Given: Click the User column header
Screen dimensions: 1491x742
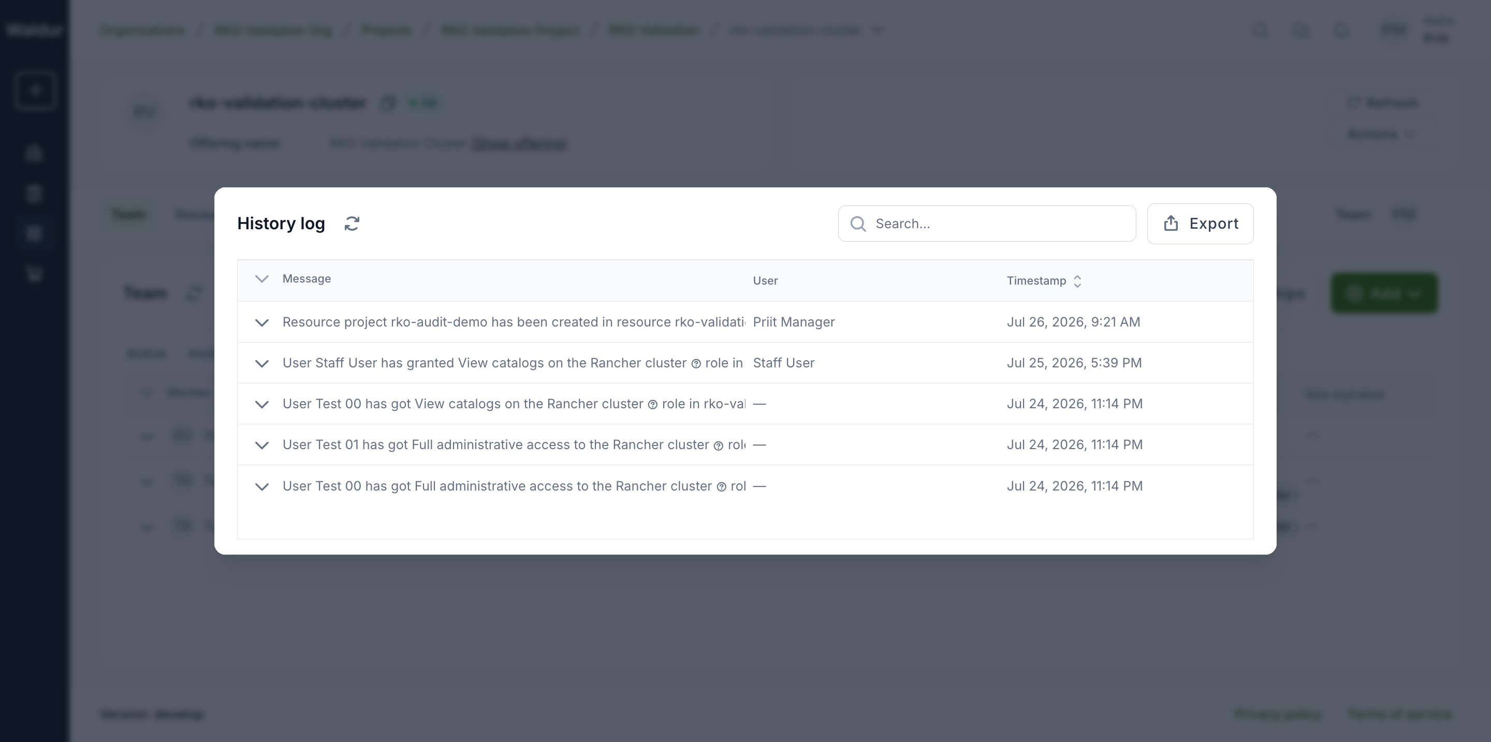Looking at the screenshot, I should (x=765, y=280).
